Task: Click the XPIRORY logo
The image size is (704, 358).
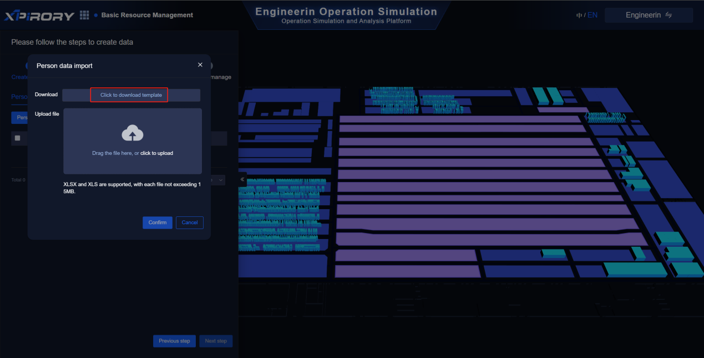Action: (x=39, y=15)
